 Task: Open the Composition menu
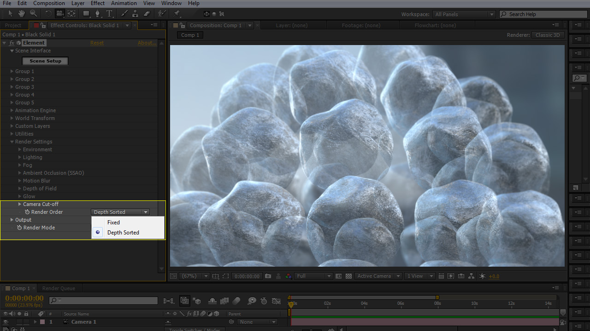tap(49, 3)
